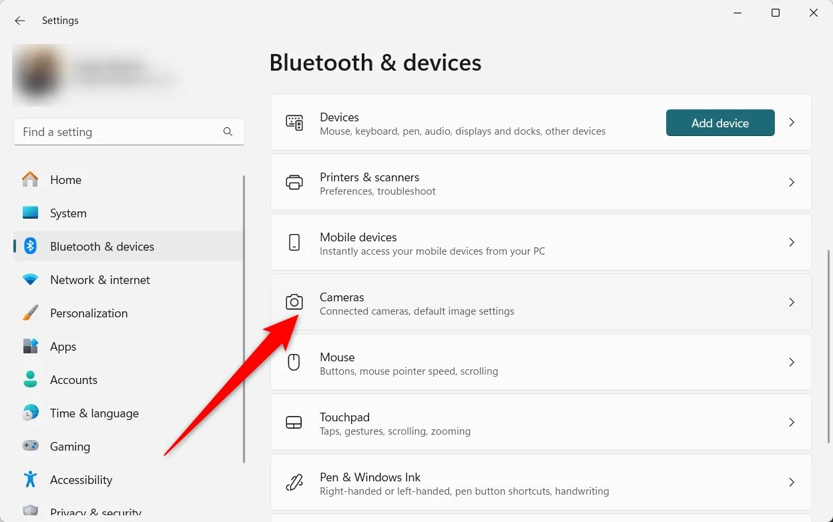This screenshot has width=833, height=522.
Task: Click the Network wifi icon
Action: pyautogui.click(x=30, y=279)
